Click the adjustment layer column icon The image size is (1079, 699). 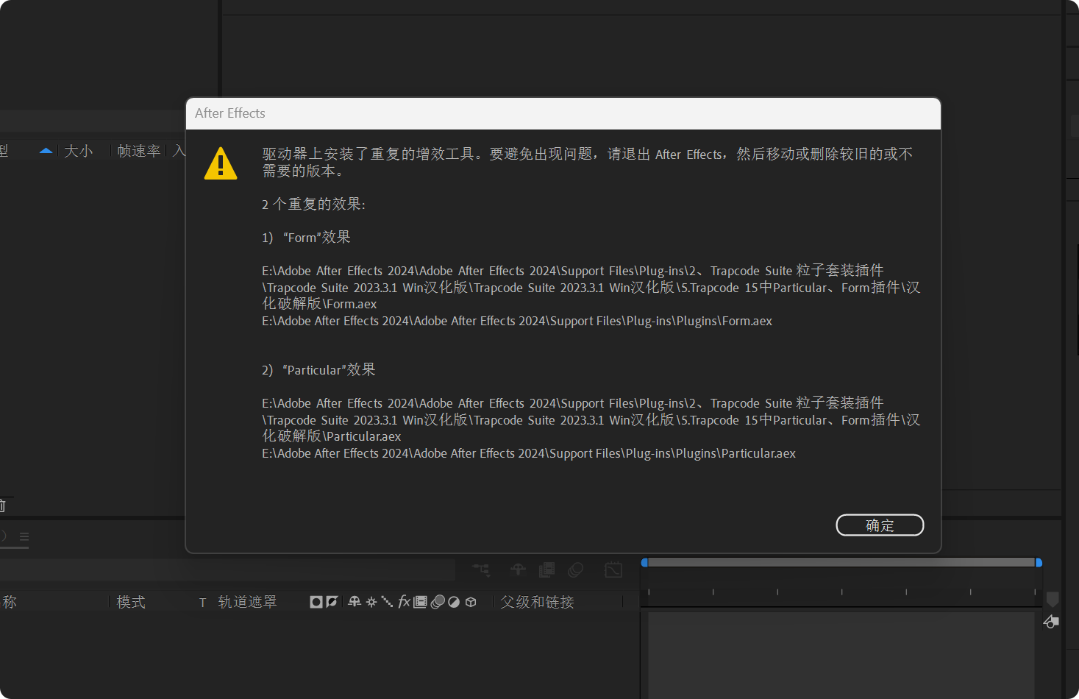pyautogui.click(x=454, y=602)
